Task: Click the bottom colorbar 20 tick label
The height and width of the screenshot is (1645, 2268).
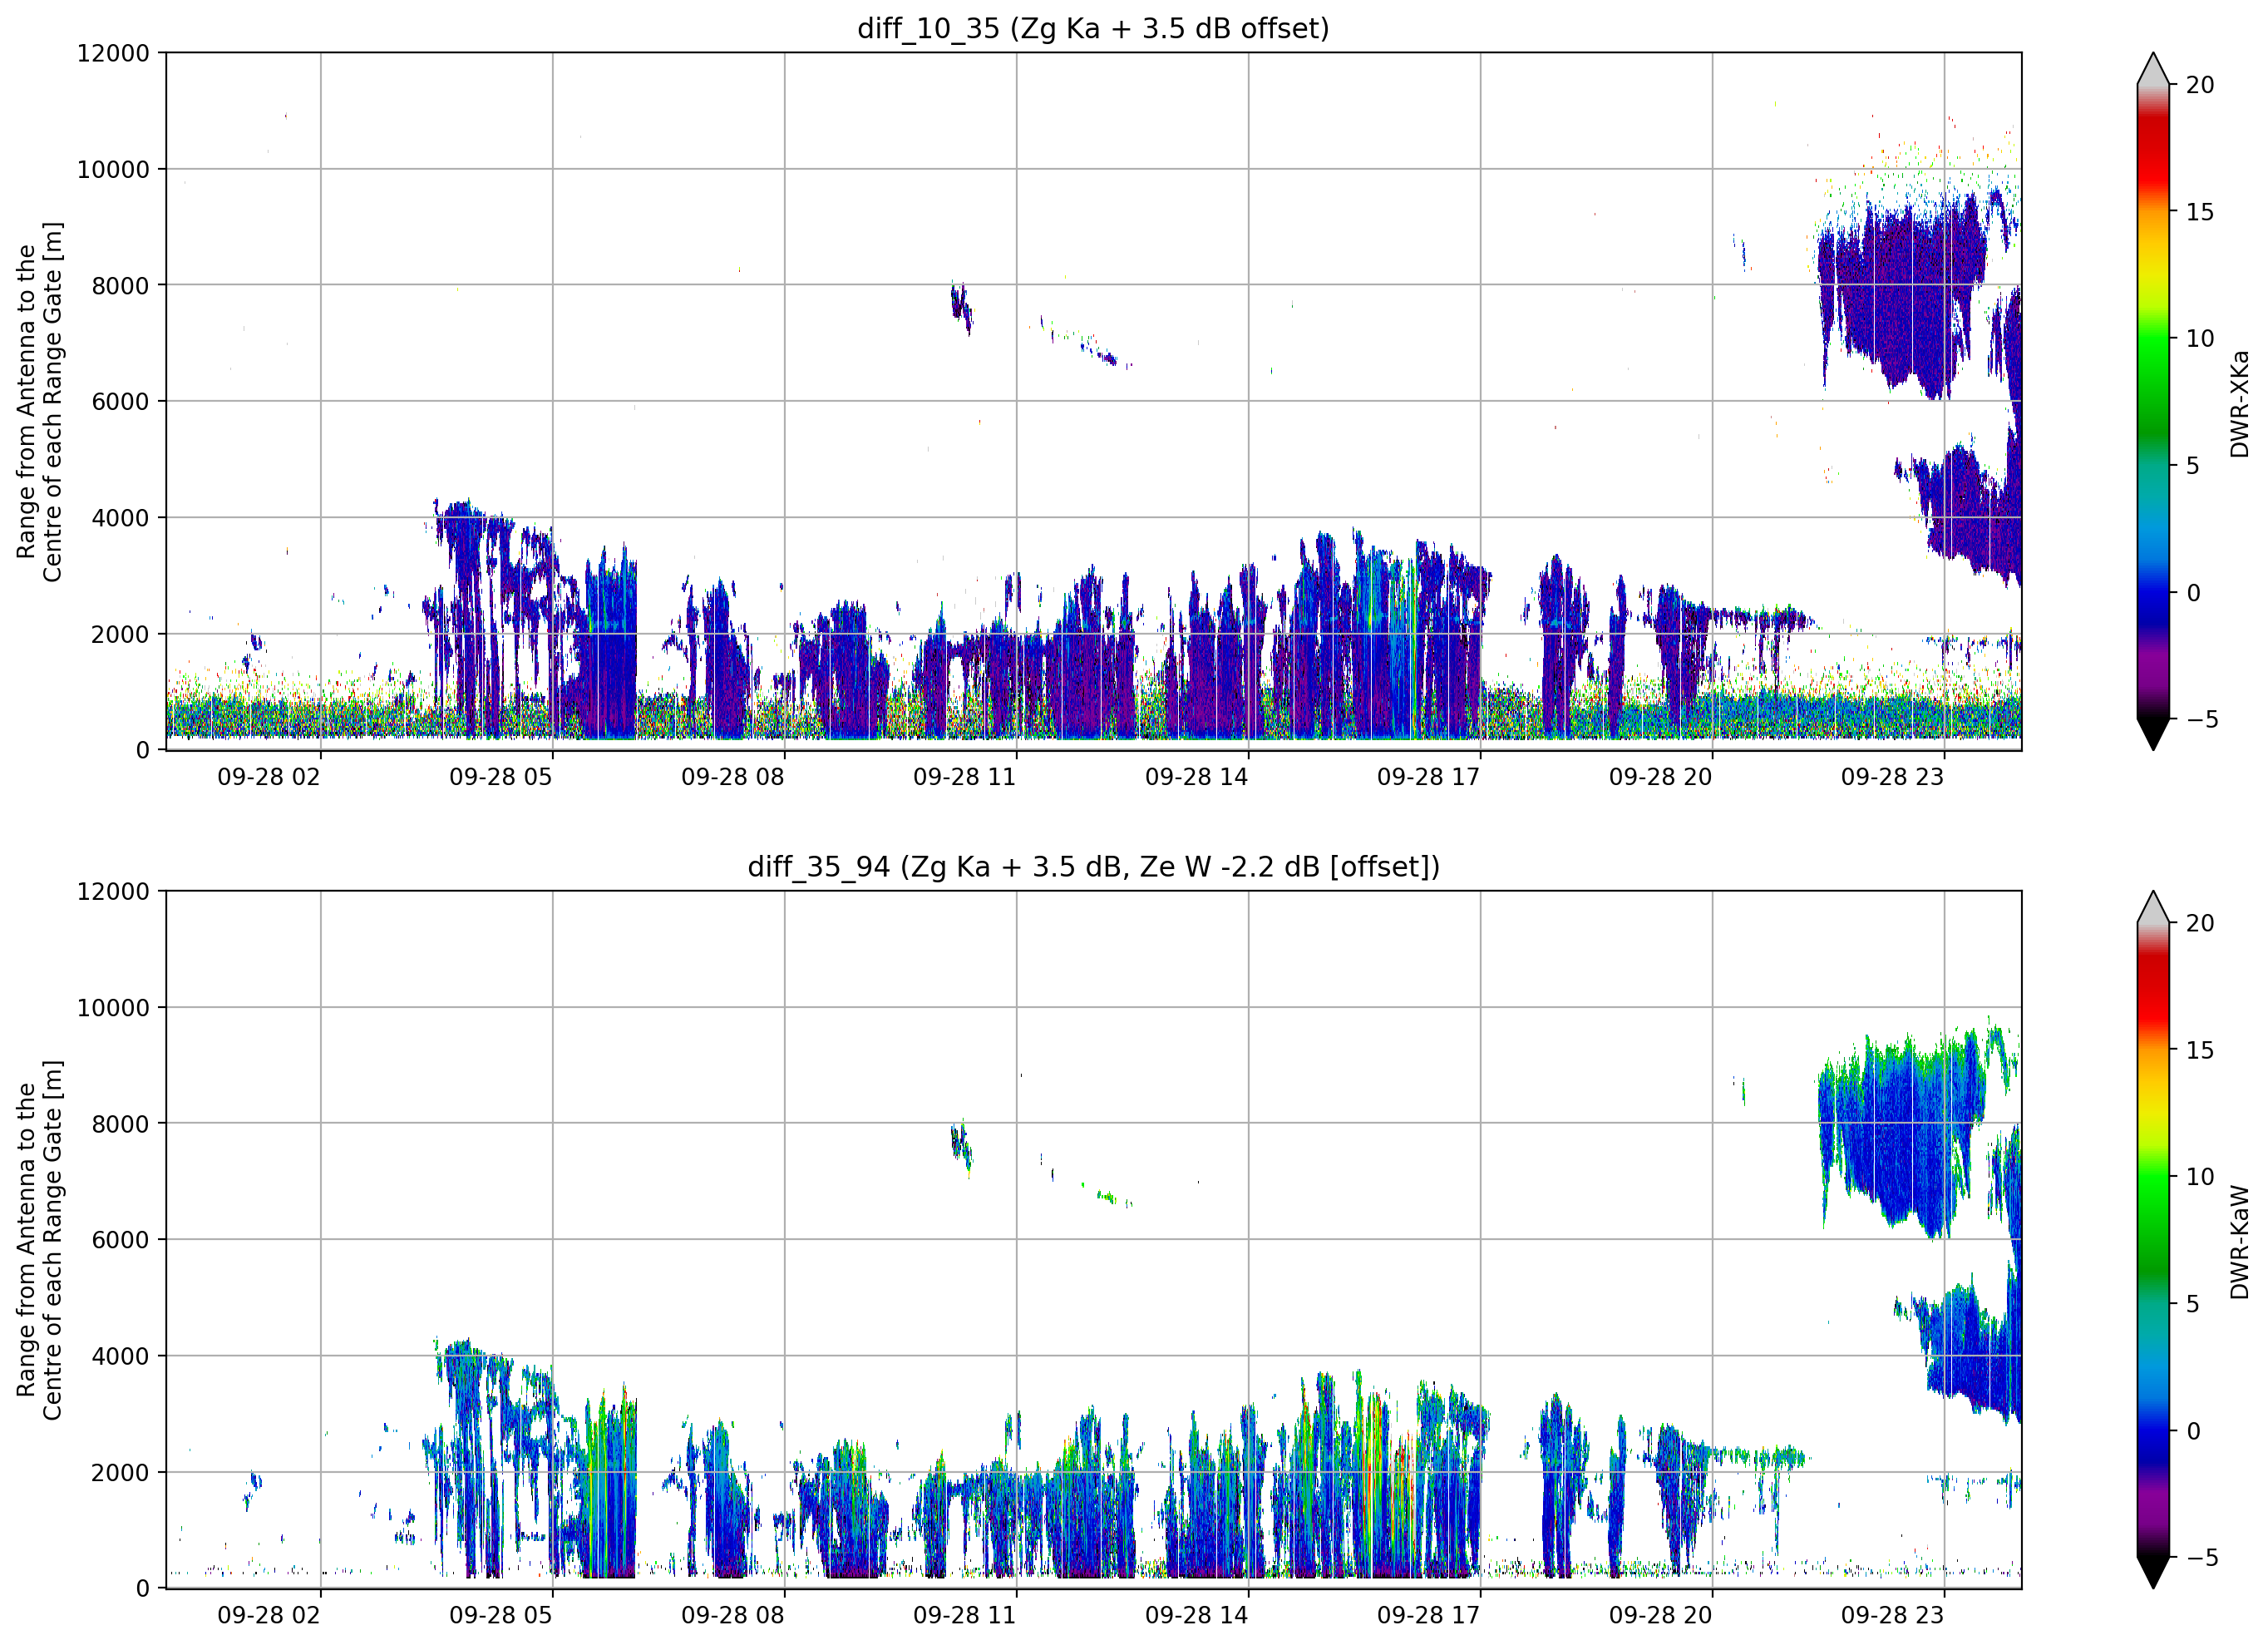Action: pyautogui.click(x=2200, y=924)
